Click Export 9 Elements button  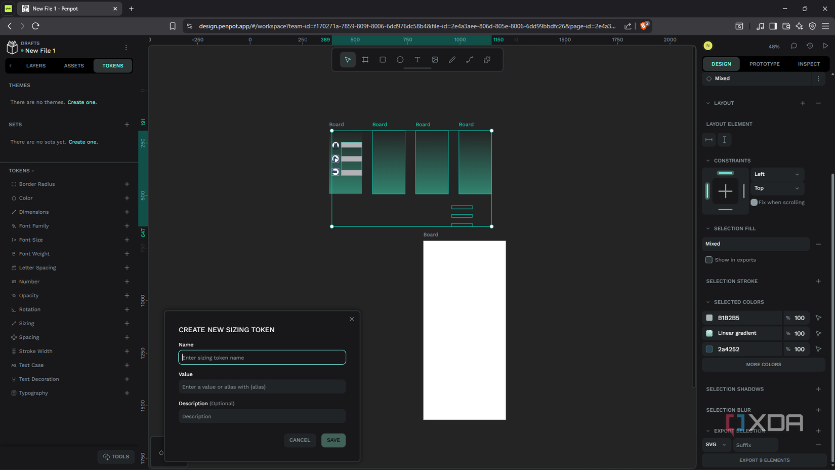[x=764, y=460]
